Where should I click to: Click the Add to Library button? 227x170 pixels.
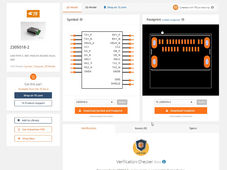click(x=33, y=120)
